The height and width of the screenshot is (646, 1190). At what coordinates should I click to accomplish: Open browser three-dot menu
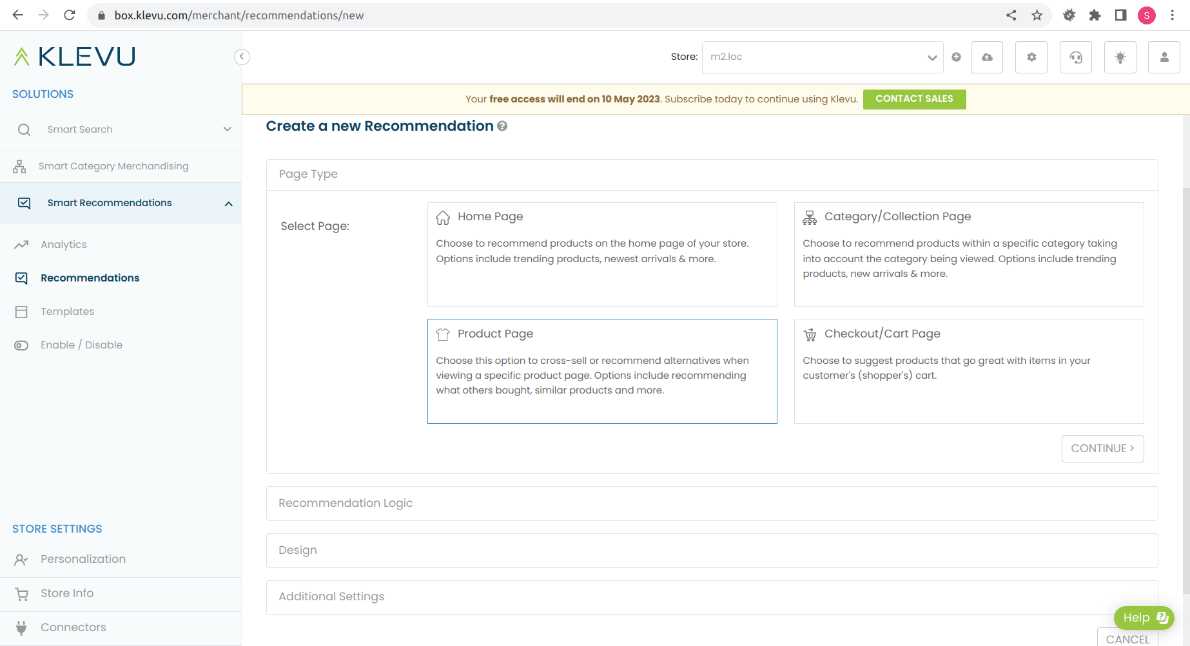[x=1173, y=15]
